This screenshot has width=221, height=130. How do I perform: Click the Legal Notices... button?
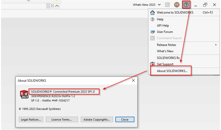pos(31,120)
